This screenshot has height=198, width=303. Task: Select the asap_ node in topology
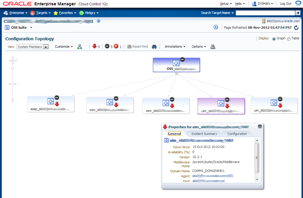(x=51, y=104)
